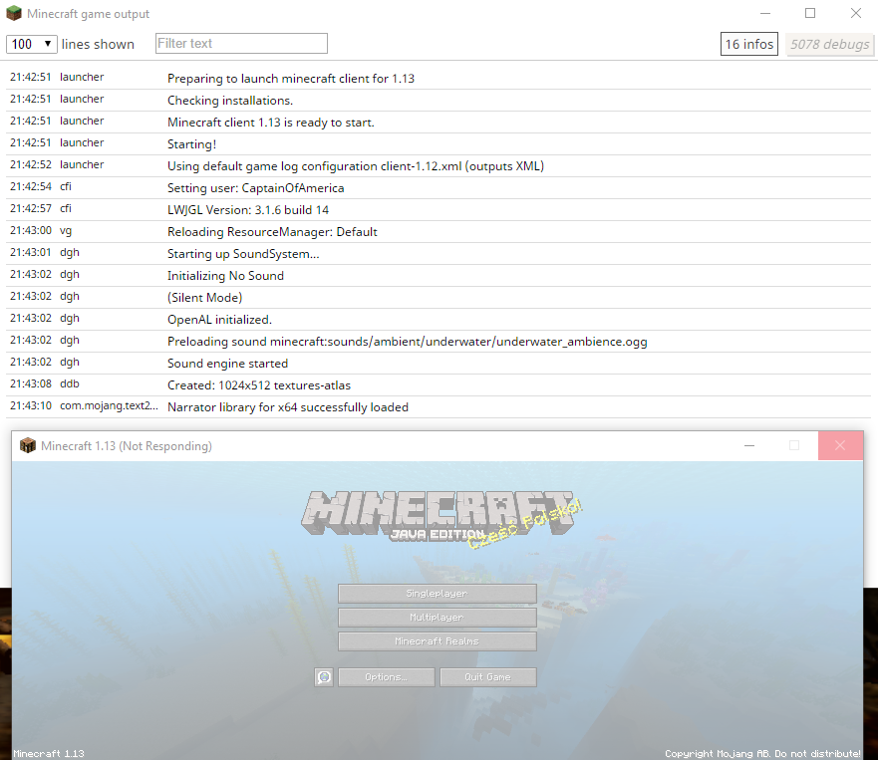Image resolution: width=878 pixels, height=760 pixels.
Task: Select log line "Minecraft client 1.13 is ready to start."
Action: point(439,122)
